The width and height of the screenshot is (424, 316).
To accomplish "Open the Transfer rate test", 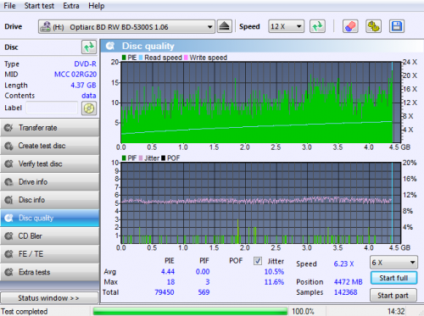I will pos(50,128).
